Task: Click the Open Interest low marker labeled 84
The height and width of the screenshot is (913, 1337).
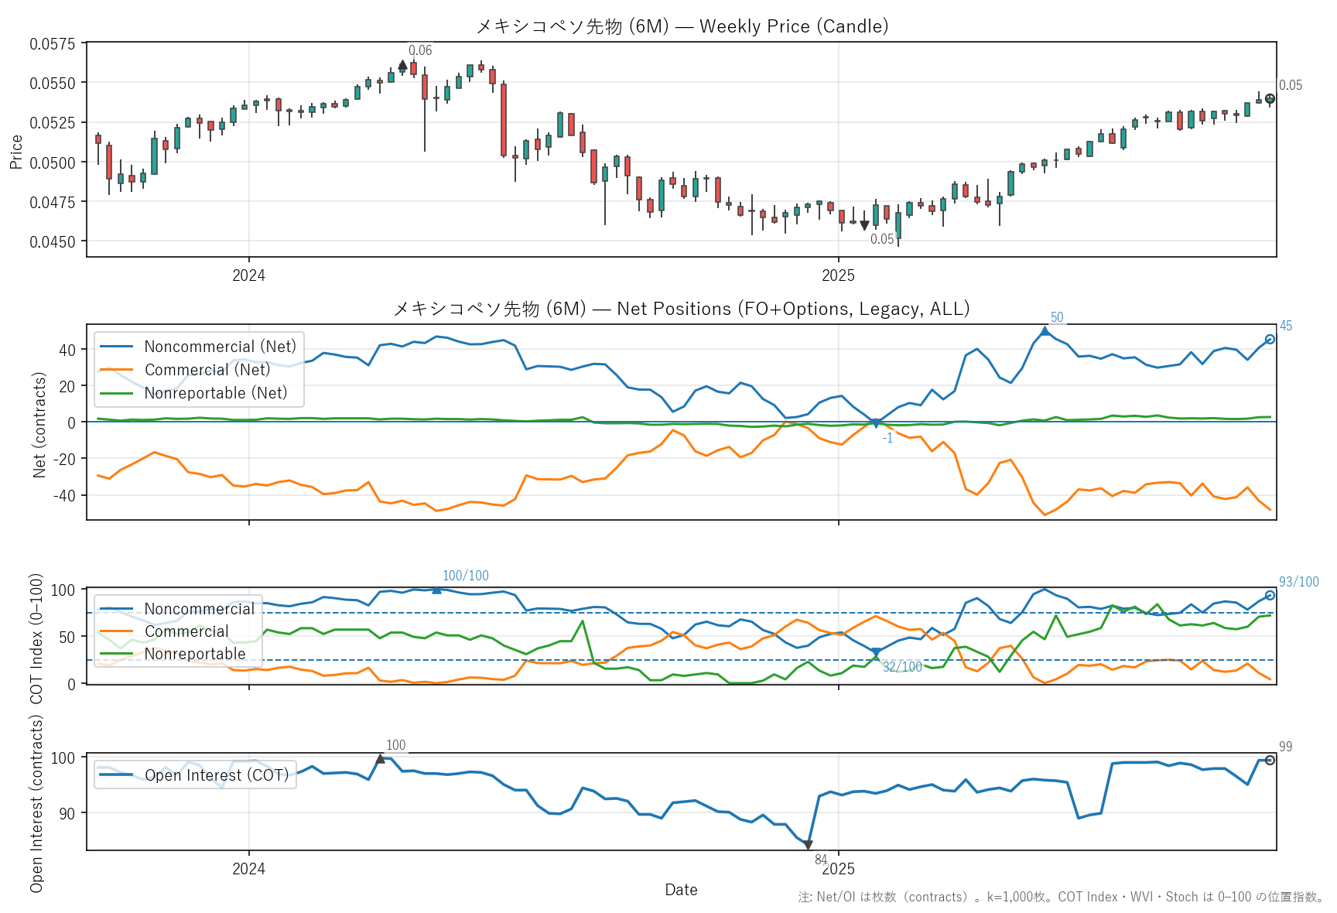Action: (x=808, y=845)
